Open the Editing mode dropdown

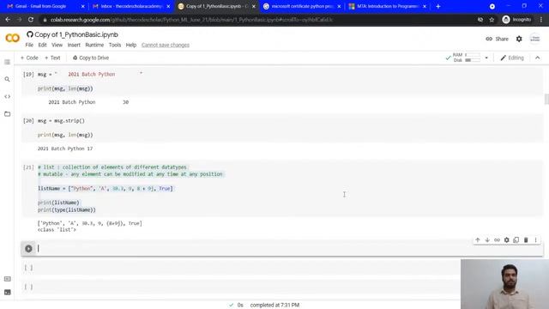pyautogui.click(x=512, y=58)
